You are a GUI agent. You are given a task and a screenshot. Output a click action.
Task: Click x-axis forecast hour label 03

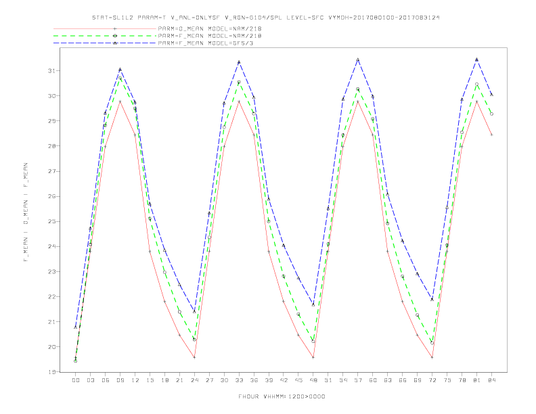pos(90,380)
